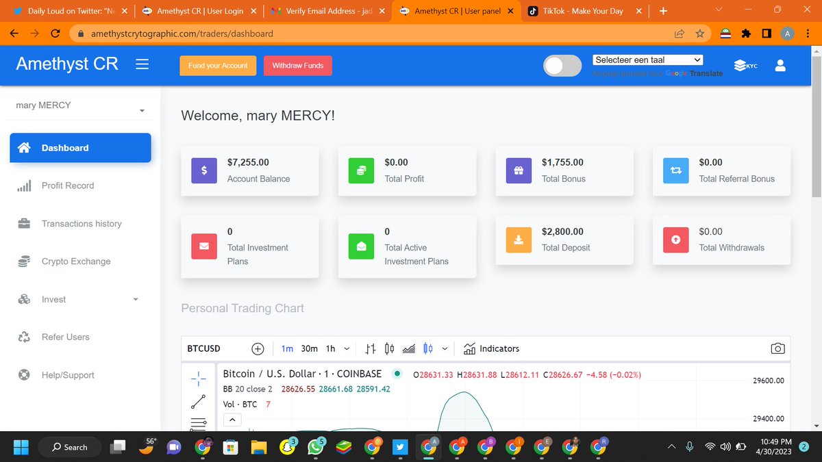This screenshot has height=462, width=822.
Task: Select the area chart style icon
Action: pos(409,348)
